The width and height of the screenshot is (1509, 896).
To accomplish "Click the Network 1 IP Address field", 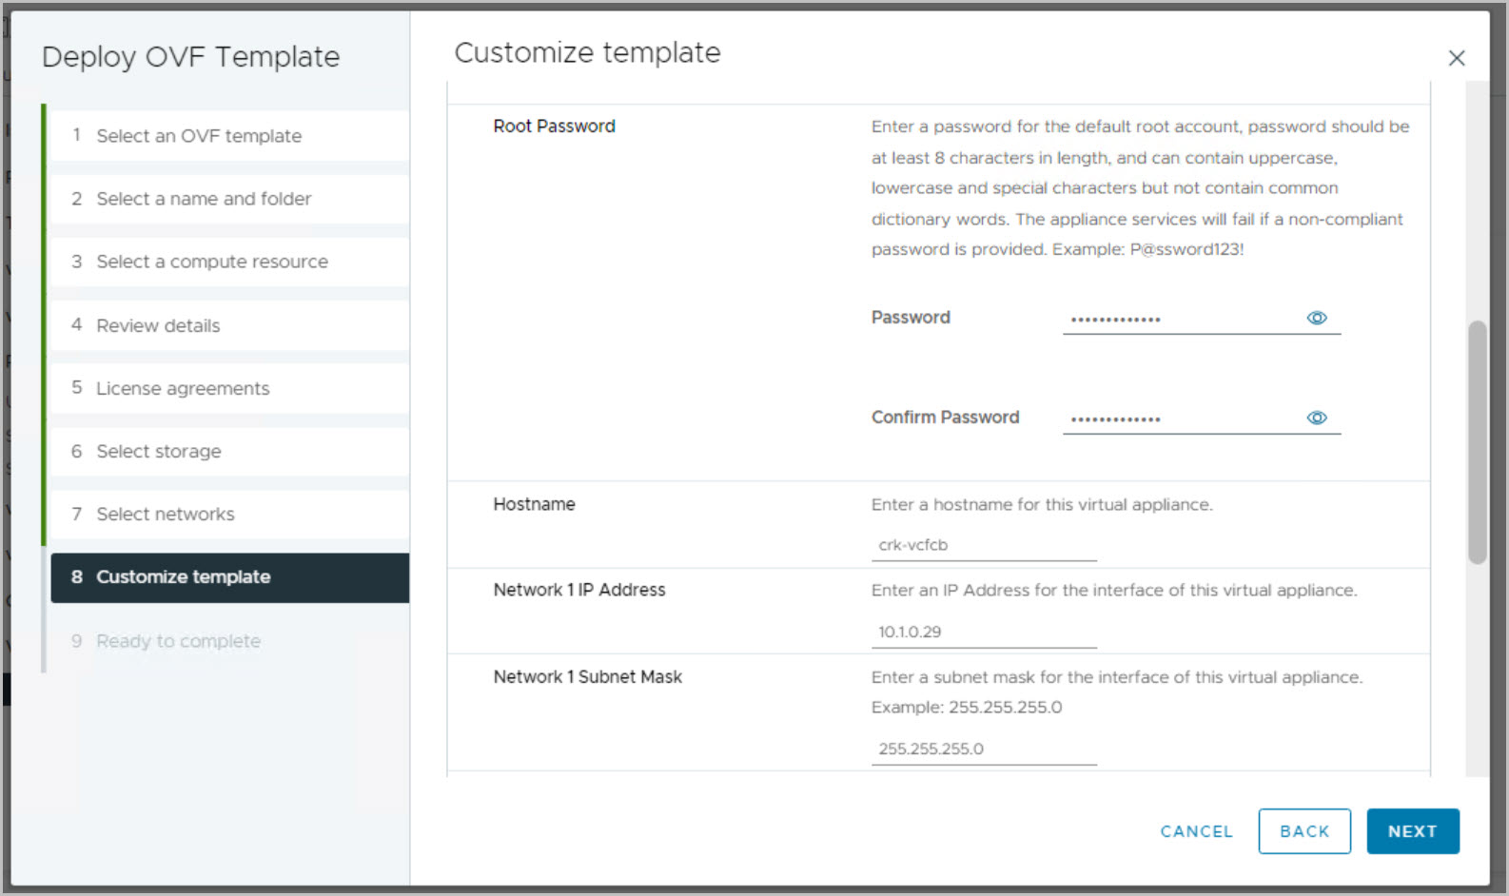I will 983,632.
